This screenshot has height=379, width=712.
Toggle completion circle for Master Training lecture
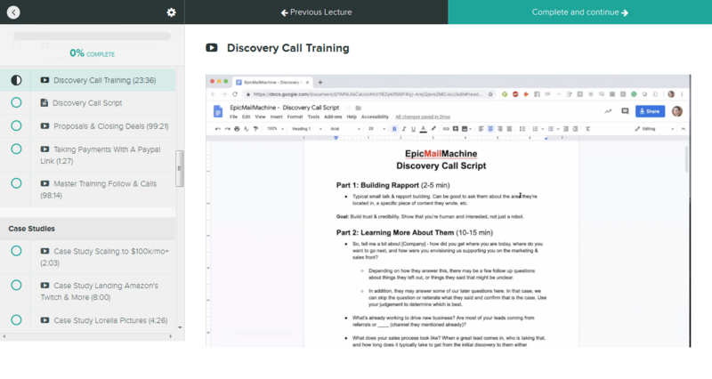pos(16,183)
